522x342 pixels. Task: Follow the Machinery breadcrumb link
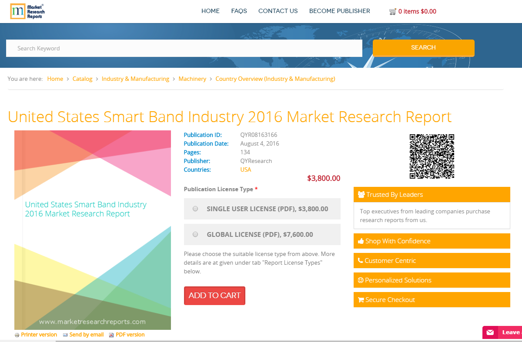point(192,79)
